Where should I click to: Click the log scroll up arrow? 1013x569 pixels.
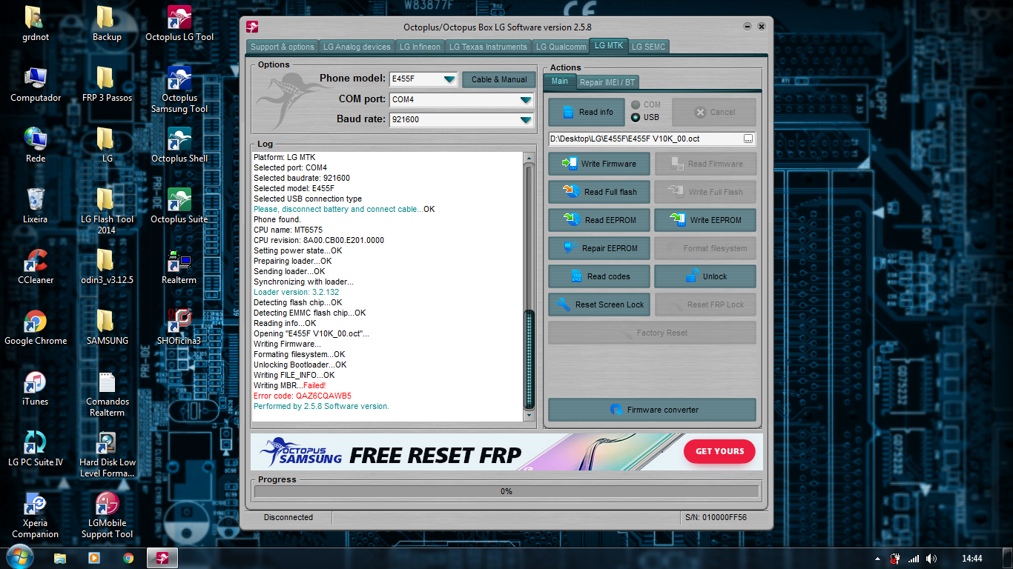point(529,158)
